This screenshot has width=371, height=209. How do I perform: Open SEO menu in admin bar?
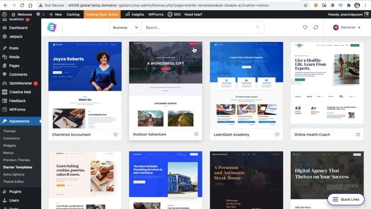(x=174, y=15)
